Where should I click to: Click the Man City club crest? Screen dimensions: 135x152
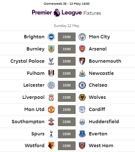[82, 37]
